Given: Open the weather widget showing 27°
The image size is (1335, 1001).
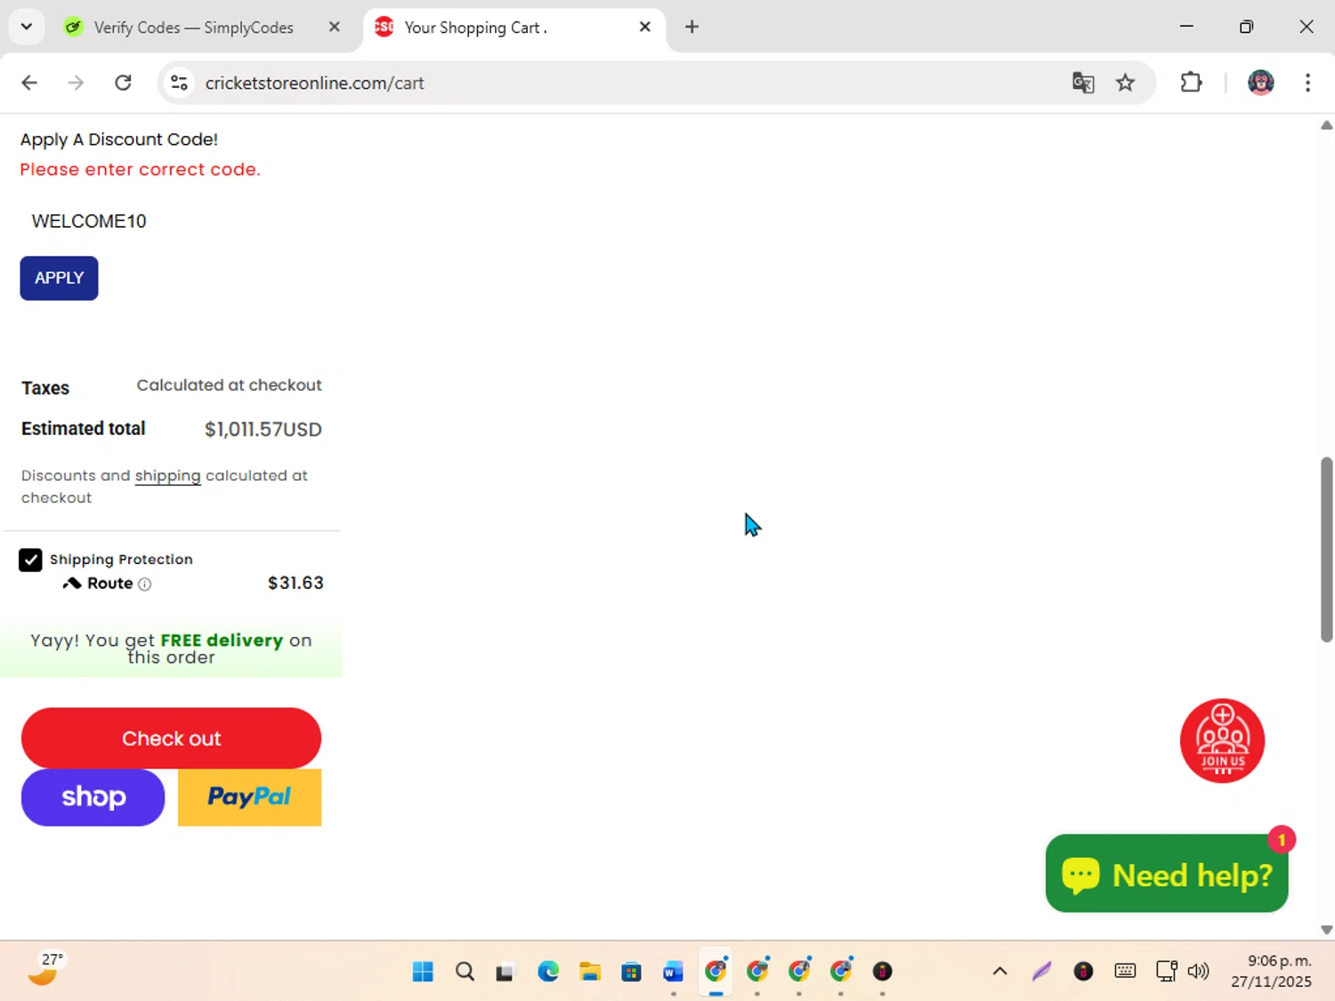Looking at the screenshot, I should click(x=46, y=970).
